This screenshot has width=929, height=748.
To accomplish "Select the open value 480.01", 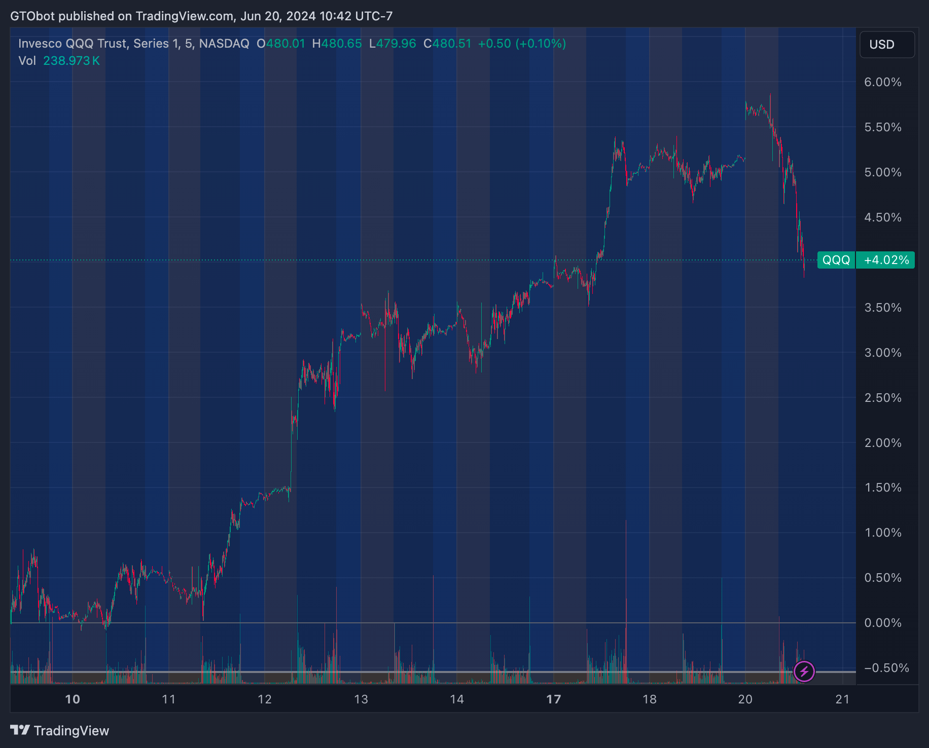I will [286, 44].
